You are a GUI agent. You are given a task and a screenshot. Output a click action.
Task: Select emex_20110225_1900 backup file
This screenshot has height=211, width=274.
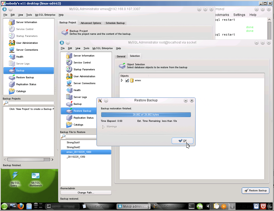pyautogui.click(x=86, y=152)
